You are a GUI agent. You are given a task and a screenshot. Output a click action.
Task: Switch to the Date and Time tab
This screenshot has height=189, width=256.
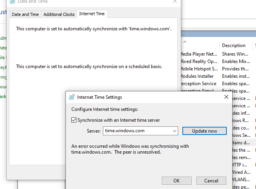(25, 14)
